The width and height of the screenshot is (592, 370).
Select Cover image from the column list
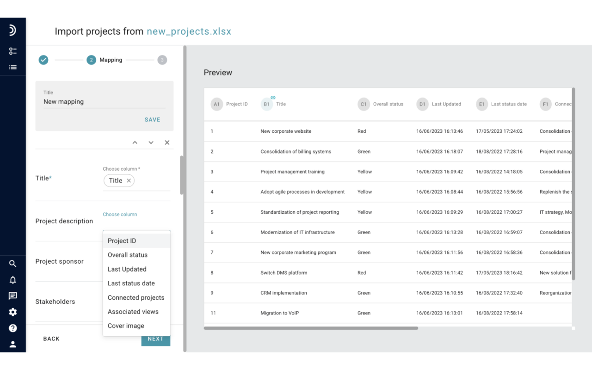click(126, 326)
